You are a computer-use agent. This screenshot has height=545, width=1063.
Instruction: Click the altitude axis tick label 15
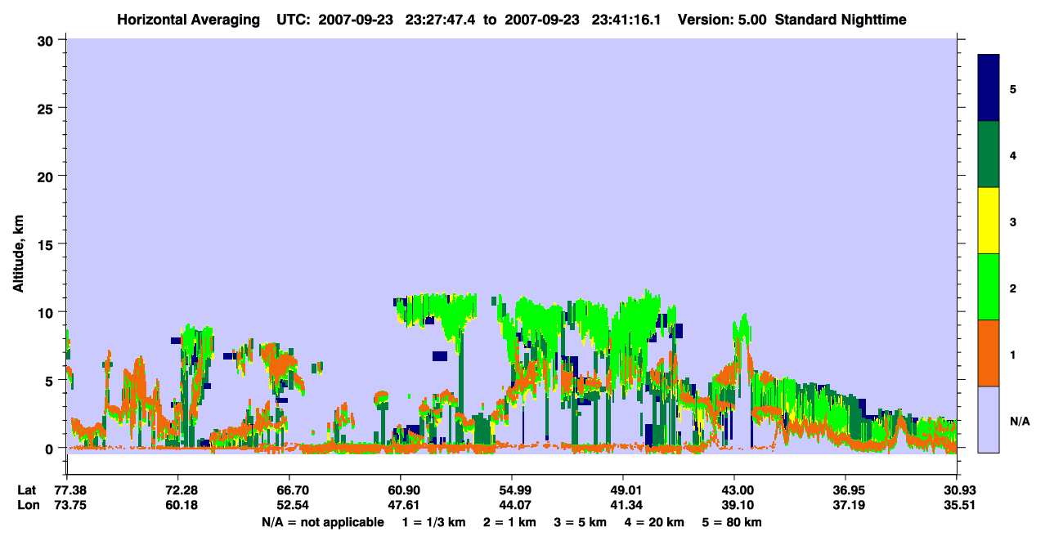pyautogui.click(x=47, y=243)
